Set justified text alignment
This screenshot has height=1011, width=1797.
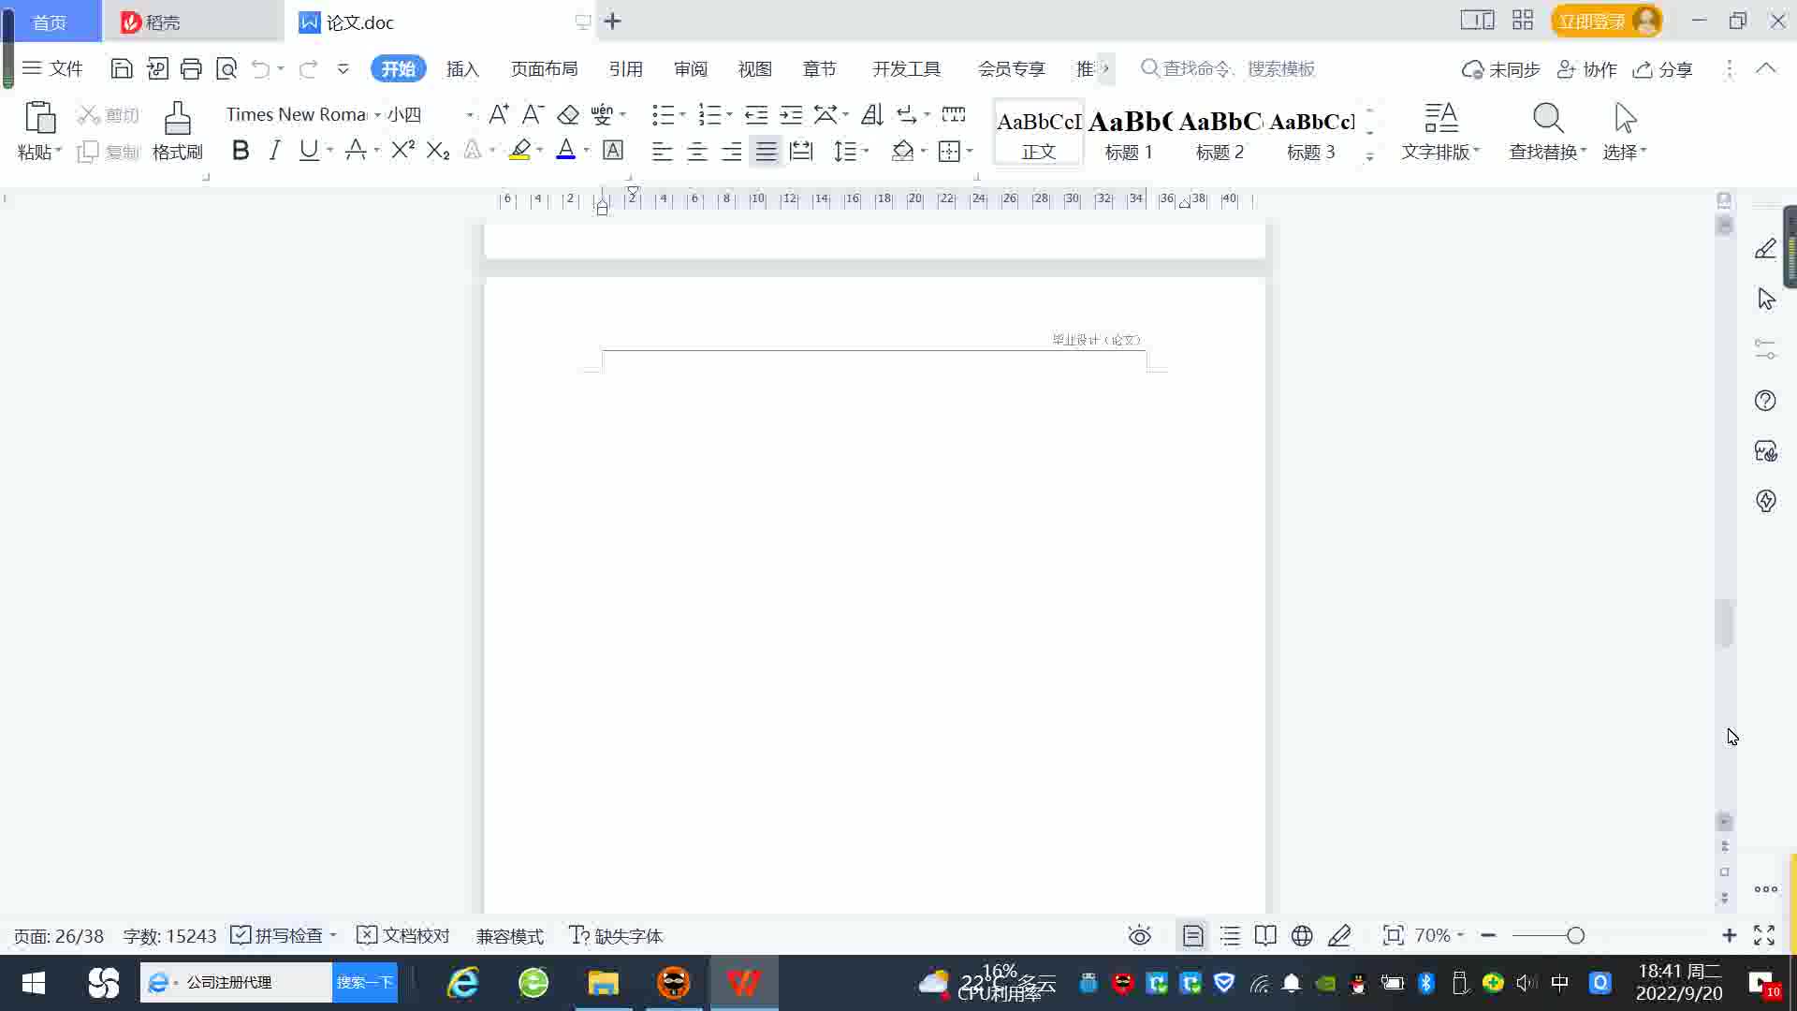(767, 151)
